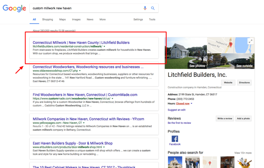Image resolution: width=264 pixels, height=168 pixels.
Task: Click the Closed now hours link
Action: point(183,104)
